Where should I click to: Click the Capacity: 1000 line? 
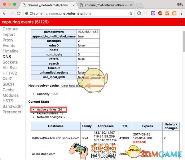pyautogui.click(x=47, y=94)
